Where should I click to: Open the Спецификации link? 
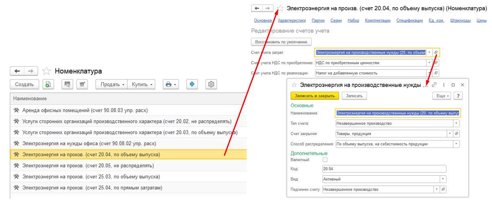410,20
